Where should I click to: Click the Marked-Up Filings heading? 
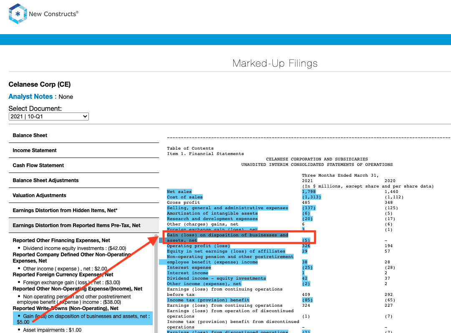275,63
